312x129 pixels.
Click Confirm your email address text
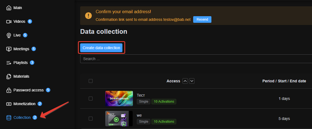(123, 12)
